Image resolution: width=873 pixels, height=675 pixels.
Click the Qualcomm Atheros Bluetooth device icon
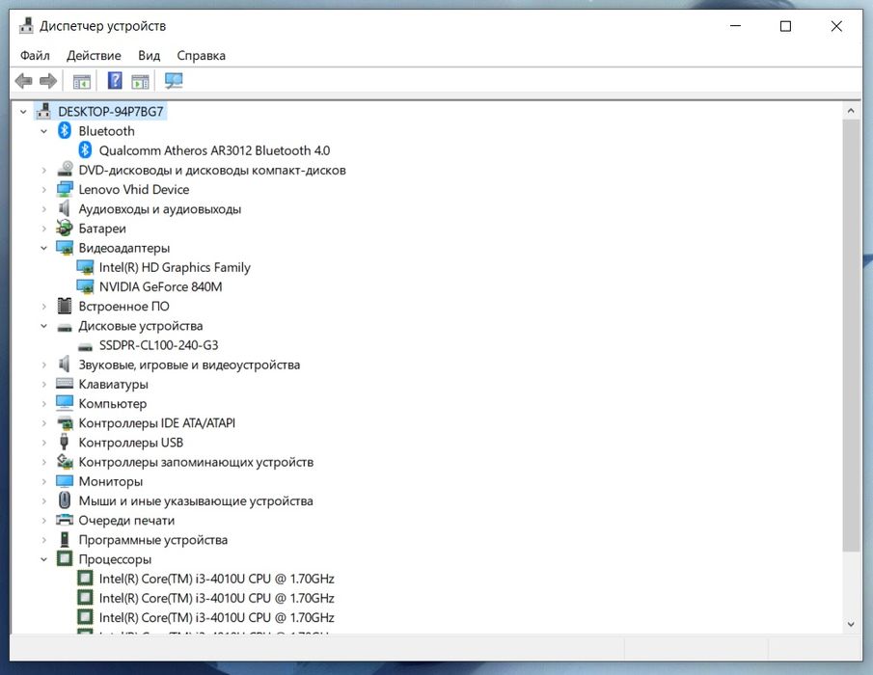(85, 150)
